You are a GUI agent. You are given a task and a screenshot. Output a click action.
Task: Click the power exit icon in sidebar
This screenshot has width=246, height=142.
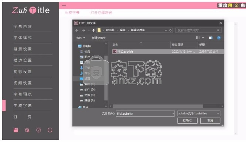pyautogui.click(x=50, y=130)
